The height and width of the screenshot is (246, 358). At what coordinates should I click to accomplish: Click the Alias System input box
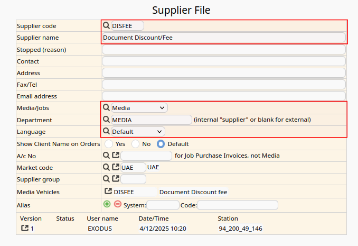pos(163,205)
